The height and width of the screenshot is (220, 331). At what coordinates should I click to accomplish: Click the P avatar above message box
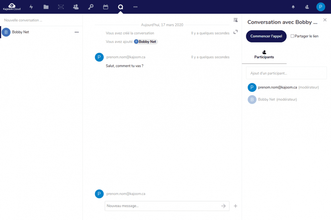(x=99, y=194)
